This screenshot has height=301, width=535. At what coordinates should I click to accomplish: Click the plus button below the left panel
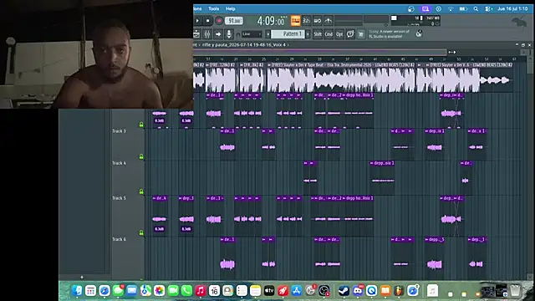[x=82, y=277]
